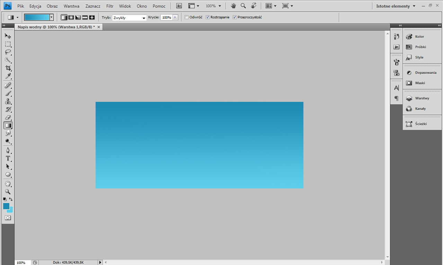Image resolution: width=443 pixels, height=265 pixels.
Task: Toggle the Roztrząsanie checkbox
Action: pyautogui.click(x=208, y=17)
